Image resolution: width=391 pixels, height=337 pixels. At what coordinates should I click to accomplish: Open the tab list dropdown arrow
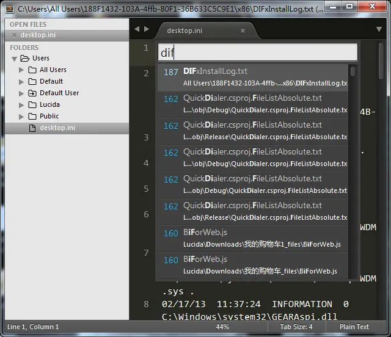coord(379,29)
